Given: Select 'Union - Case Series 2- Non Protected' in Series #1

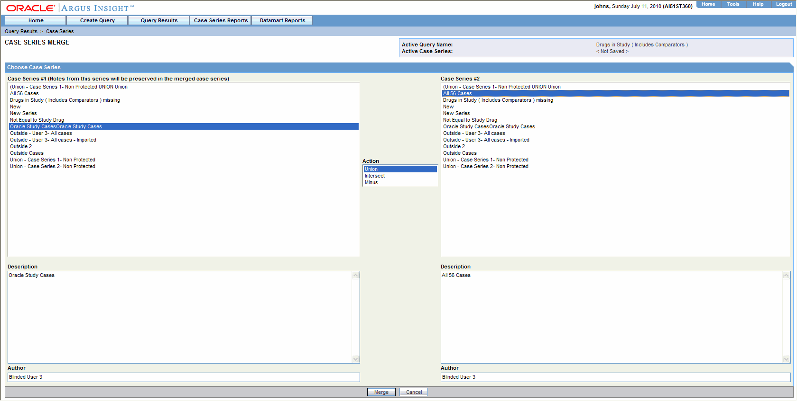Looking at the screenshot, I should [184, 166].
